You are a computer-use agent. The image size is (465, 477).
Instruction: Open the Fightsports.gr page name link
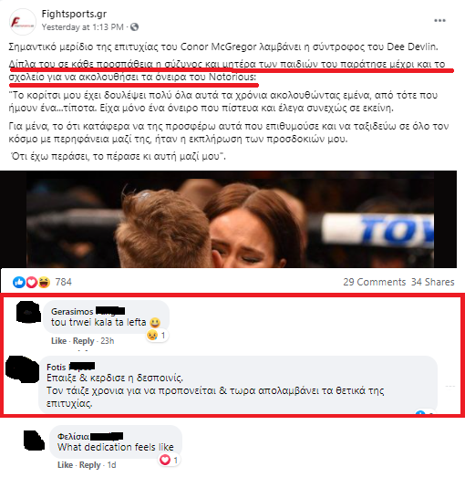click(x=74, y=14)
